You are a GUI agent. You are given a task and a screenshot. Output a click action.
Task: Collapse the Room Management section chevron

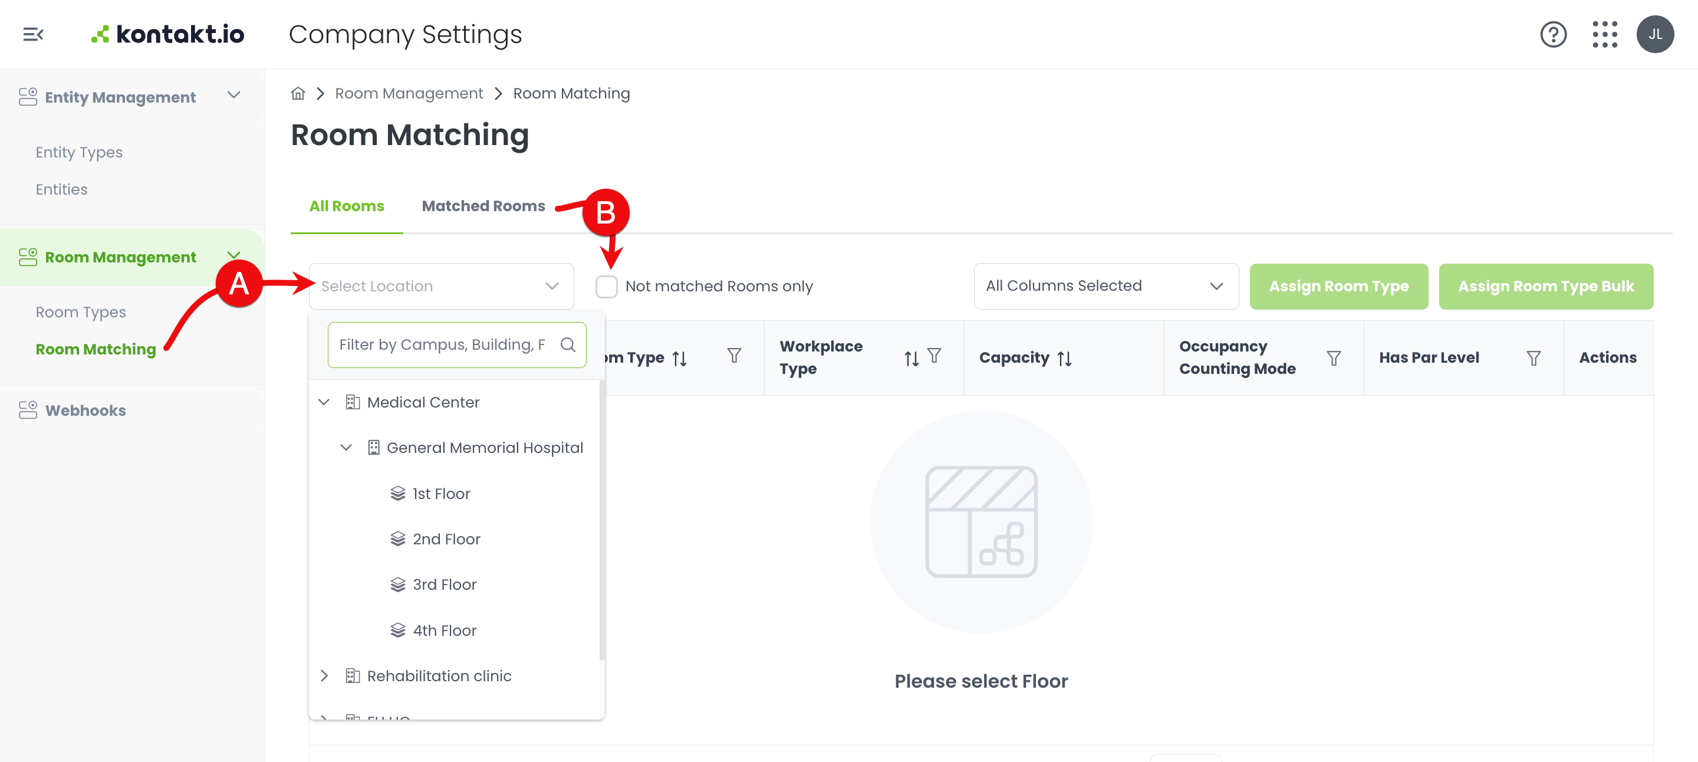click(233, 255)
